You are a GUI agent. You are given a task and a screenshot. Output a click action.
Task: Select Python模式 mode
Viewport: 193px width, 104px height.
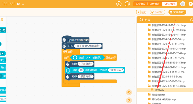click(170, 4)
